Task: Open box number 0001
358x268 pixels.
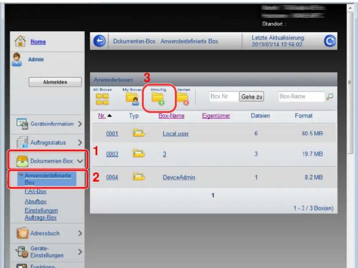Action: pos(112,133)
